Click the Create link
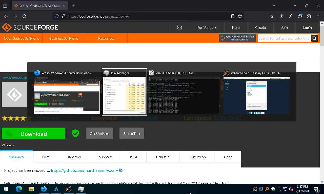Image resolution: width=324 pixels, height=194 pixels. [x=260, y=28]
